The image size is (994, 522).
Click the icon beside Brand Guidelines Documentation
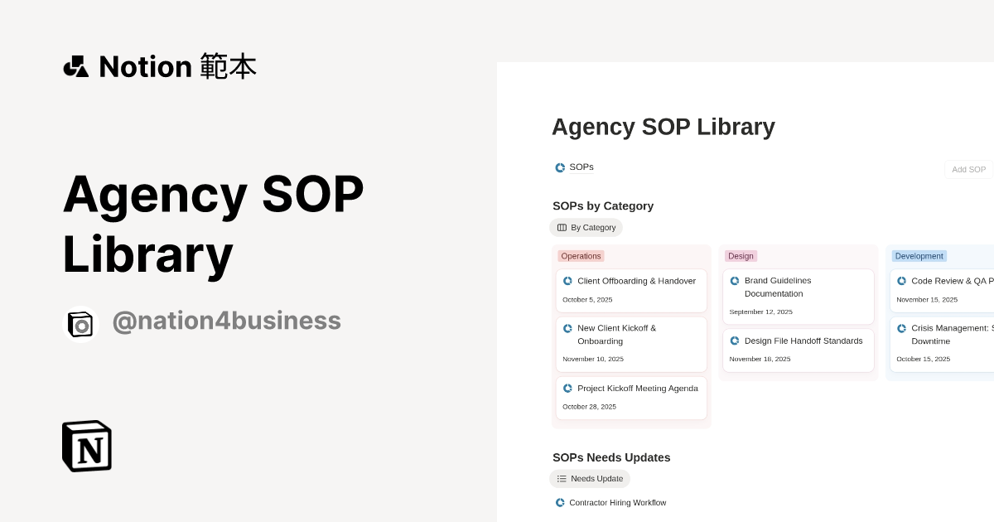pos(734,281)
